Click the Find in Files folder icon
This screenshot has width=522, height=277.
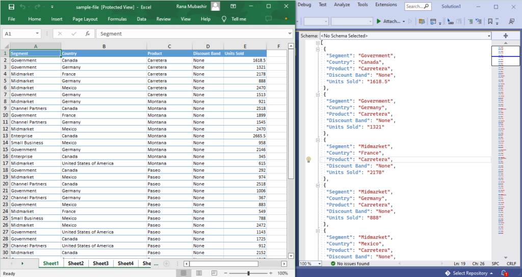[422, 21]
